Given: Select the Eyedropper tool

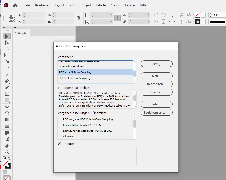Looking at the screenshot, I should tap(7, 139).
